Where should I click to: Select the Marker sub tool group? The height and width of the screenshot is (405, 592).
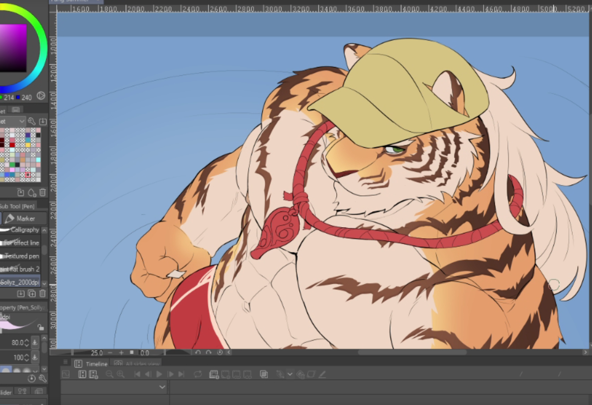click(x=25, y=218)
